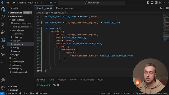This screenshot has height=95, width=169.
Task: Open the Run and Debug view
Action: (3, 32)
